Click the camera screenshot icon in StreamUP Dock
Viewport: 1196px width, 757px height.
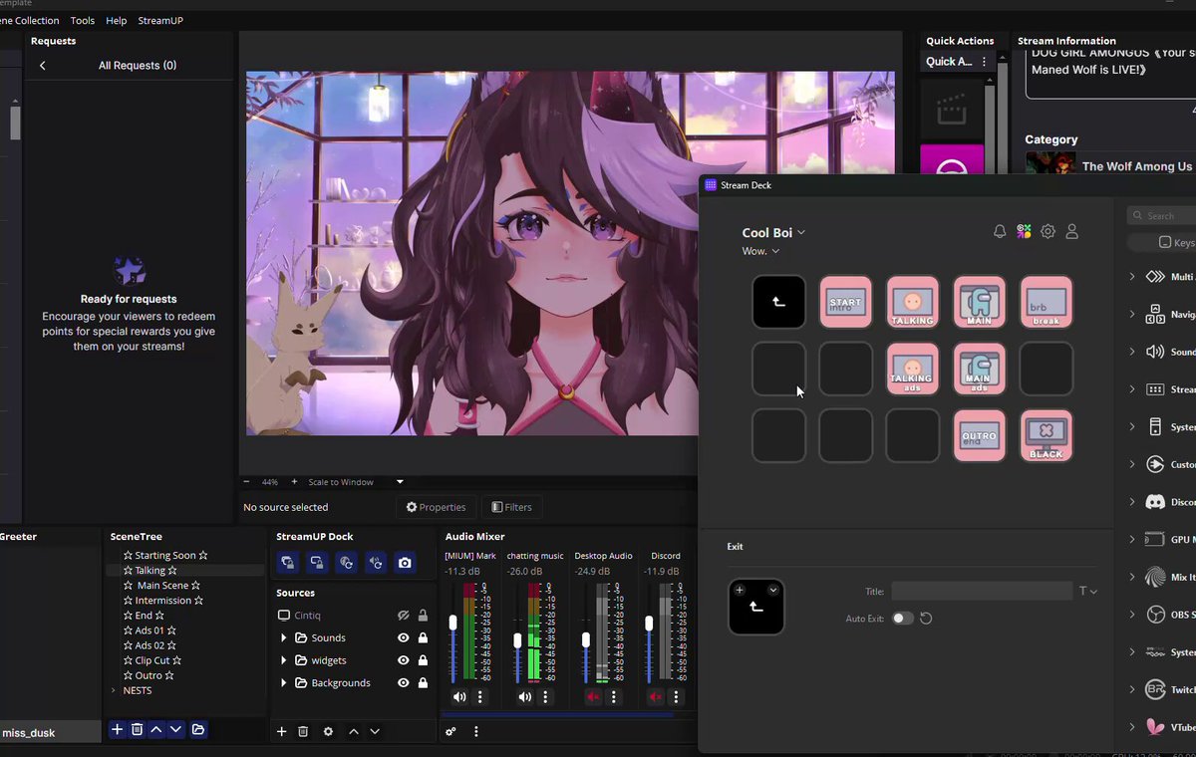[405, 563]
